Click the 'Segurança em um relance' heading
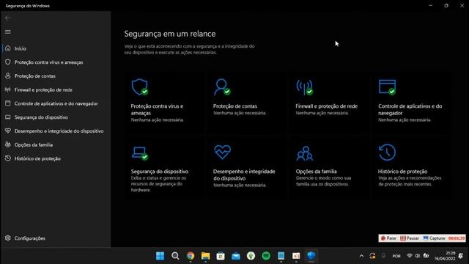This screenshot has width=469, height=264. [170, 34]
